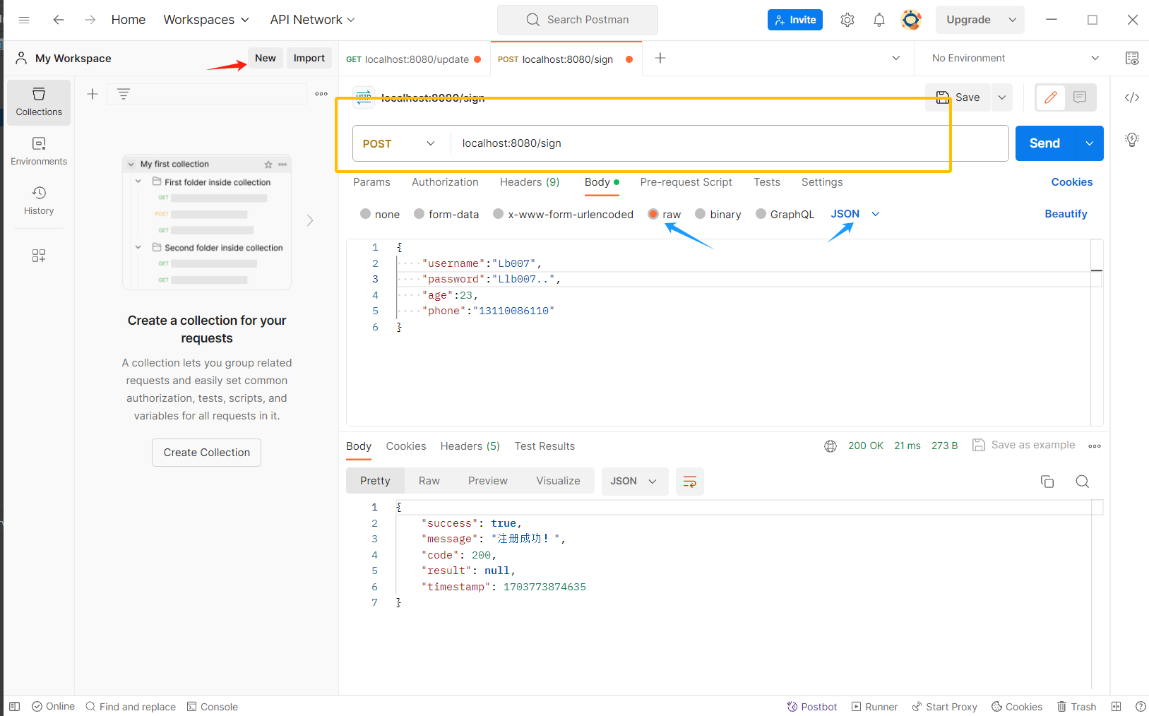The image size is (1149, 716).
Task: Open environment quick look icon
Action: [x=1132, y=59]
